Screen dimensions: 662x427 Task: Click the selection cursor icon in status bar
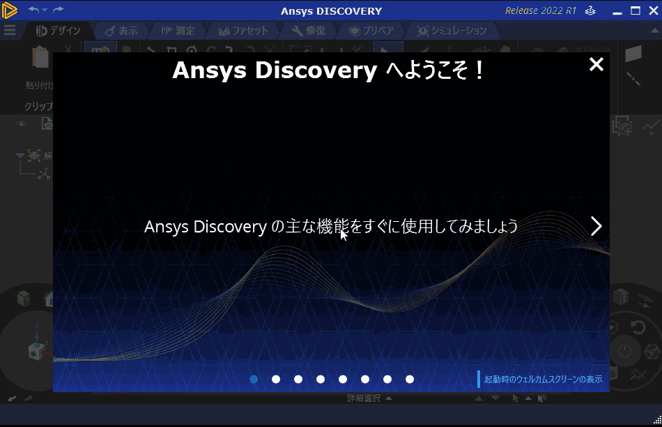coord(515,398)
